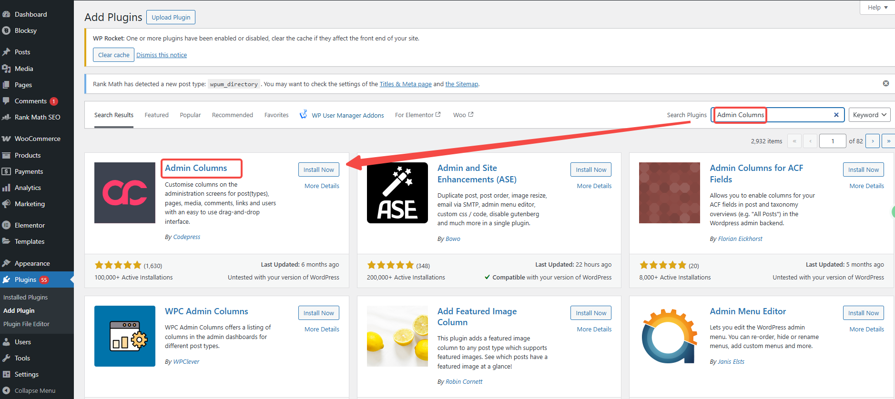Expand the Help panel

(x=877, y=8)
